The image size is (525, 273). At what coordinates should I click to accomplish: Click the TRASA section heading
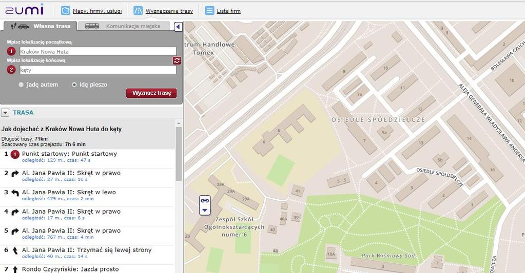(23, 113)
